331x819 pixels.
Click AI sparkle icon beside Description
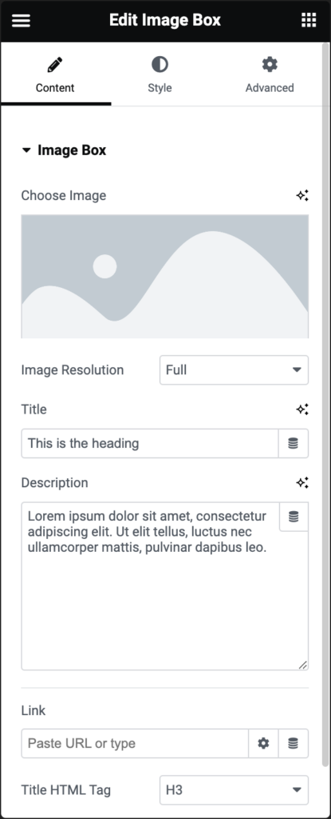coord(302,482)
